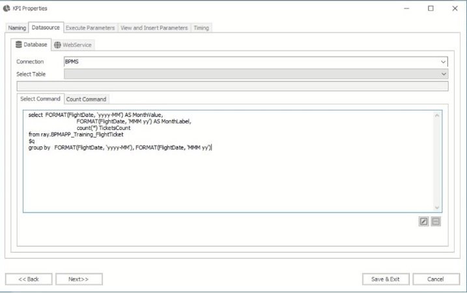Cancel the KPI Properties dialog
This screenshot has height=293, width=467.
[x=436, y=279]
